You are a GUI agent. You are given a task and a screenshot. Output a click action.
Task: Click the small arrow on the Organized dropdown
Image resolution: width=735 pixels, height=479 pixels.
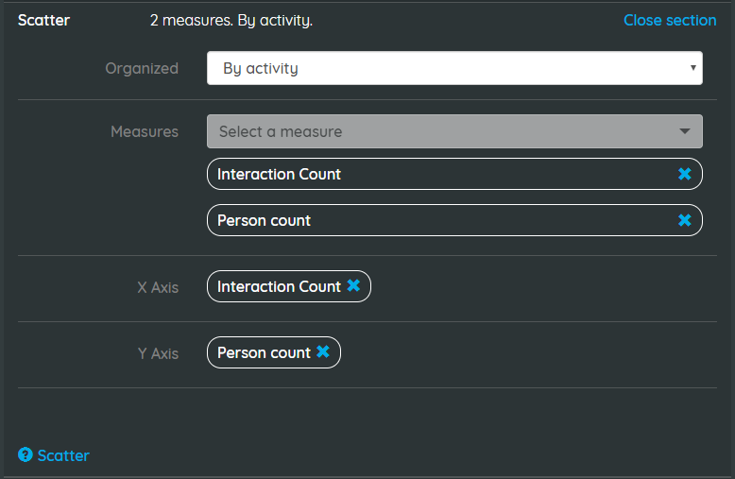pos(692,68)
